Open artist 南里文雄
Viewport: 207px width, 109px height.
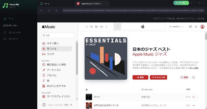146,97
